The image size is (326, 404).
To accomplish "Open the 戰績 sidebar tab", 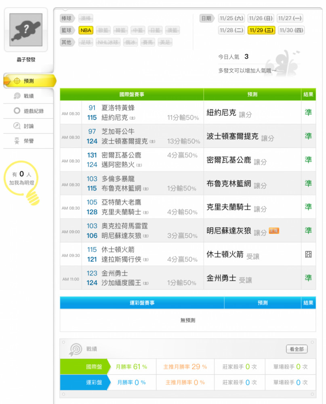I will coord(28,96).
